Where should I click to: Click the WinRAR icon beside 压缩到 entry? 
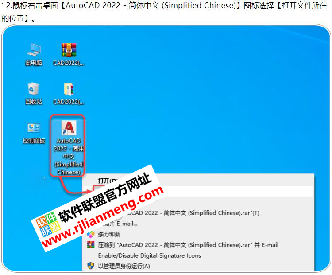tap(91, 245)
